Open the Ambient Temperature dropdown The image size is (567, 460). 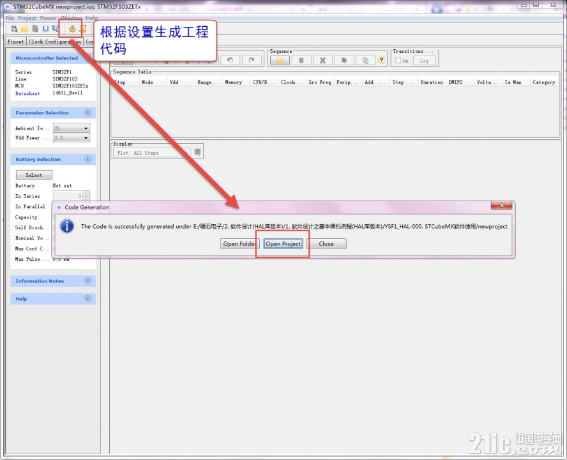[72, 128]
